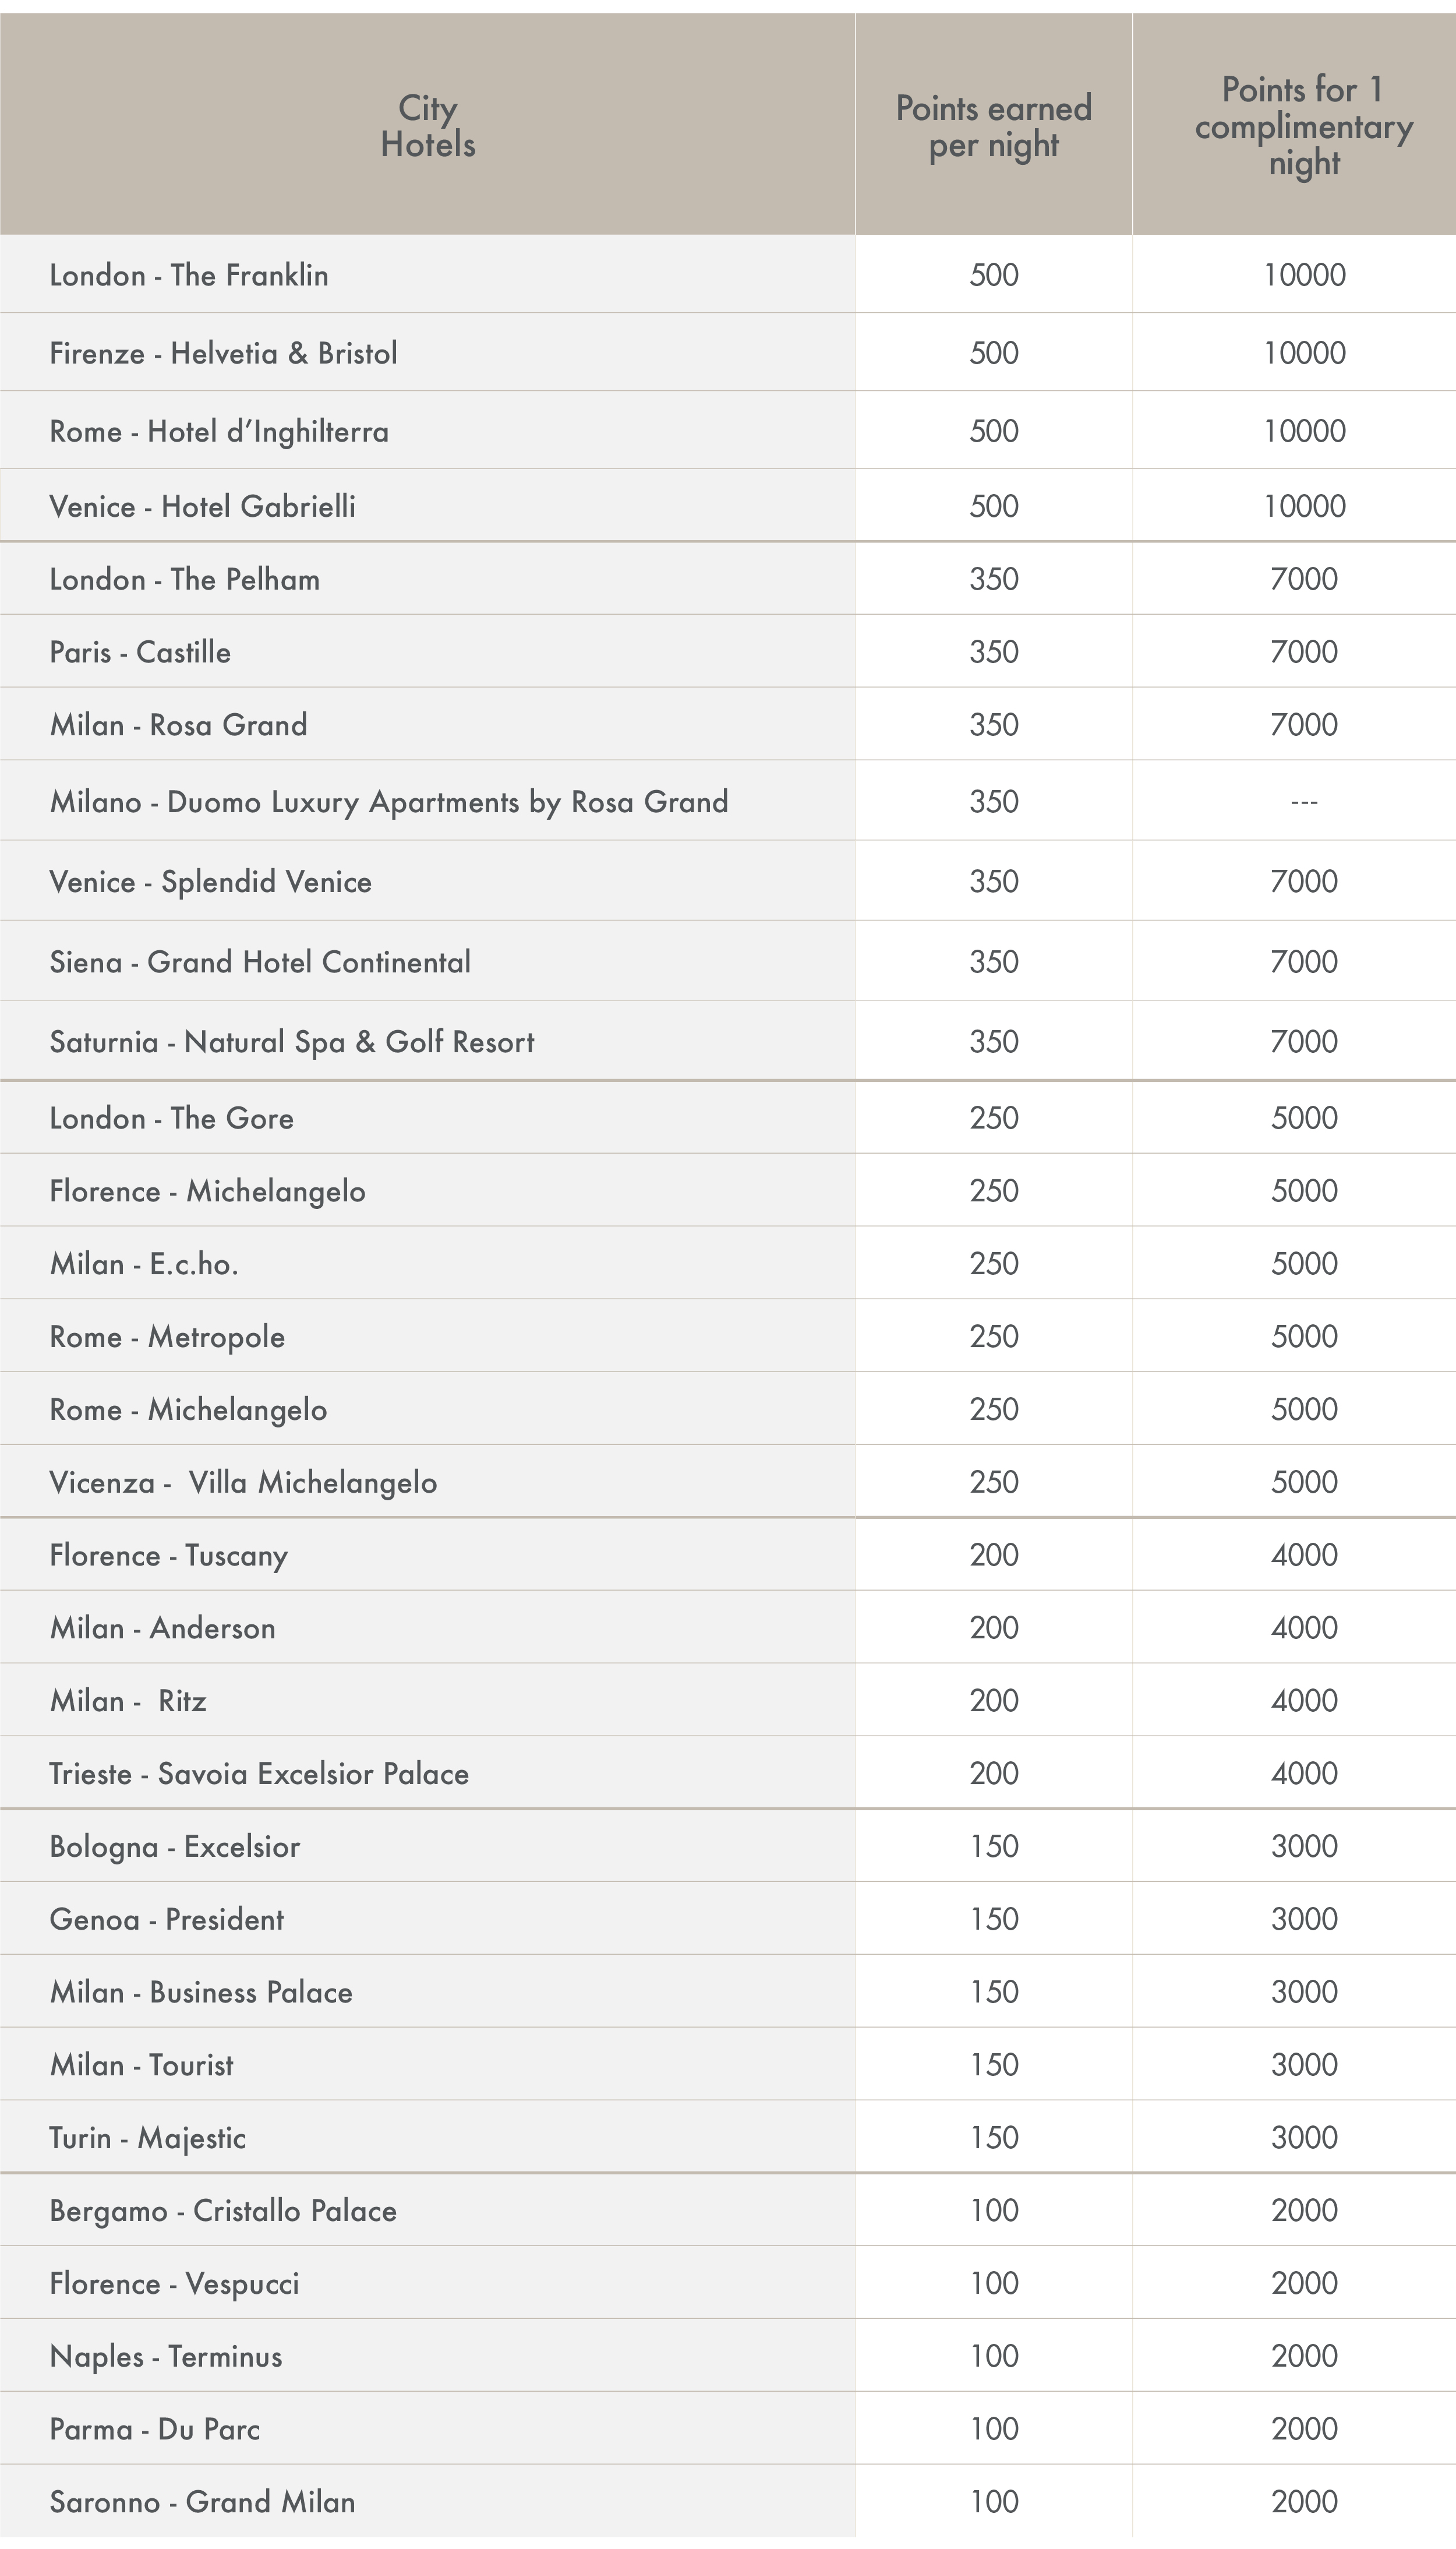Select Saronno - Grand Milan row
This screenshot has height=2549, width=1456.
(728, 2503)
